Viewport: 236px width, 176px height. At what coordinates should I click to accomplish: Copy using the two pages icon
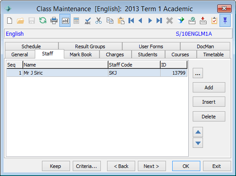point(110,21)
